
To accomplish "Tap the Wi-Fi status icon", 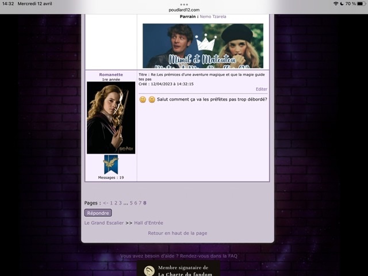I will tap(336, 3).
